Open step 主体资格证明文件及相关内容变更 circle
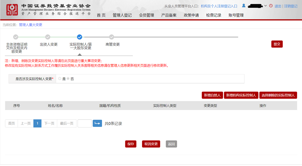 point(16,37)
